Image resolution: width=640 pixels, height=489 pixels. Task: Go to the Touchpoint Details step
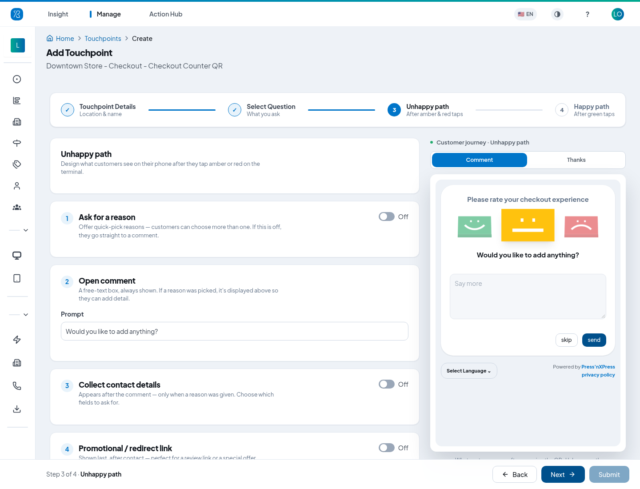click(x=98, y=110)
